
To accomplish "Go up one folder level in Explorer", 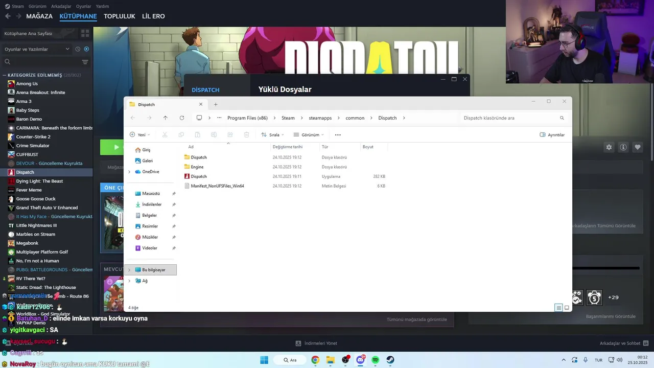I will [x=165, y=118].
